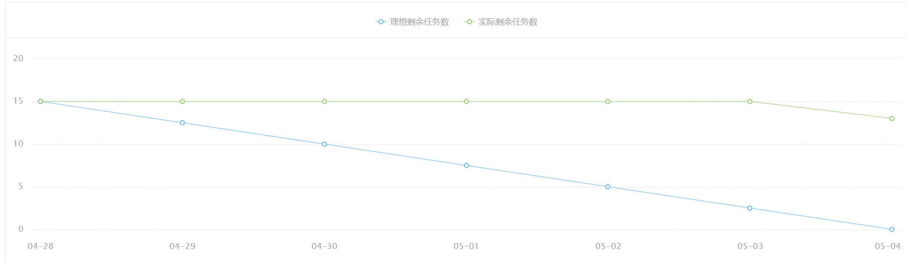Click the 05-01 x-axis date label
Image resolution: width=907 pixels, height=263 pixels.
point(466,246)
